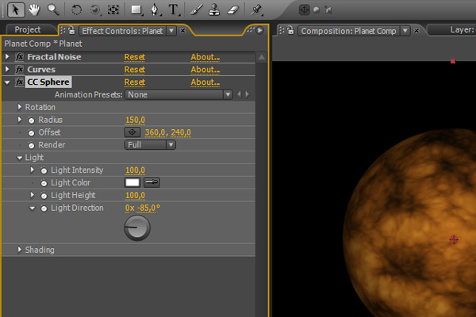Viewport: 476px width, 317px height.
Task: Open About for Curves
Action: pyautogui.click(x=205, y=70)
